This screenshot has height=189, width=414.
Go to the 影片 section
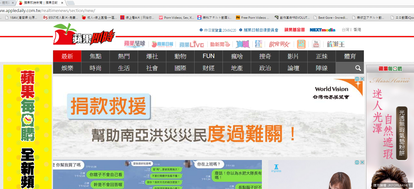point(293,56)
